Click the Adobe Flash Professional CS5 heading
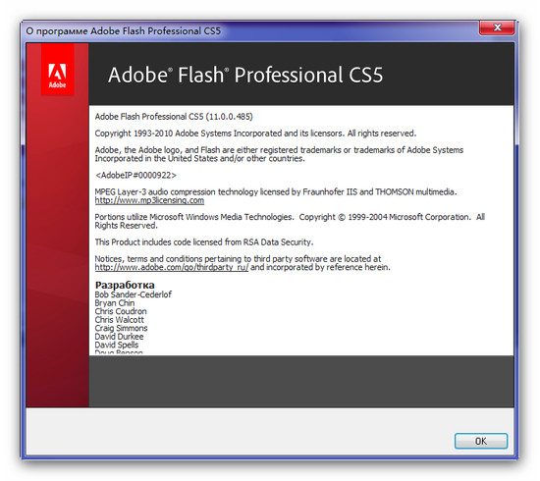540x481 pixels. click(245, 75)
